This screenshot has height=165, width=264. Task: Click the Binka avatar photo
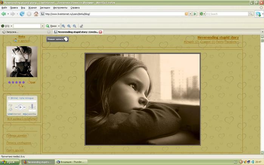coord(22,62)
